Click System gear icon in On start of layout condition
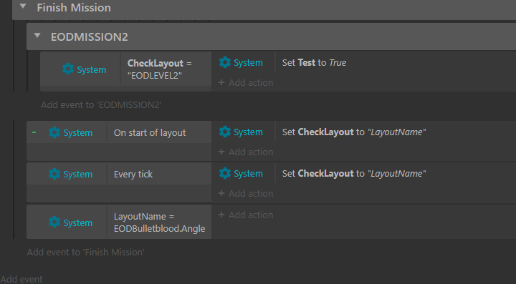The height and width of the screenshot is (284, 516). tap(54, 132)
